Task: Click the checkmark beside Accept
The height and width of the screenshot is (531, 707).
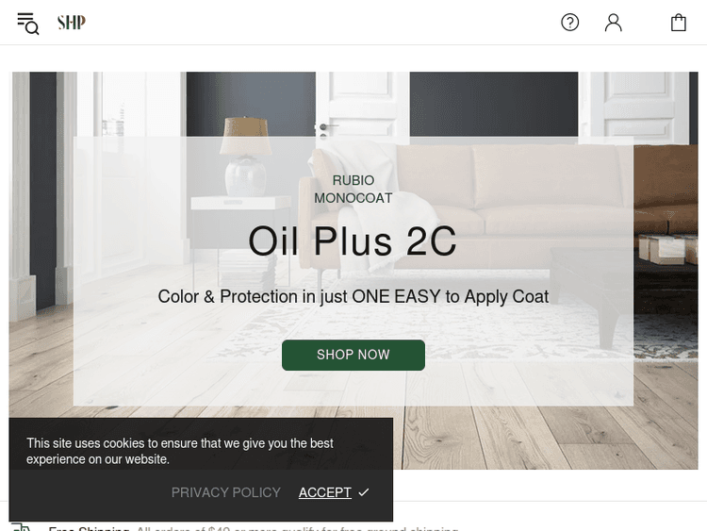Action: [x=364, y=492]
